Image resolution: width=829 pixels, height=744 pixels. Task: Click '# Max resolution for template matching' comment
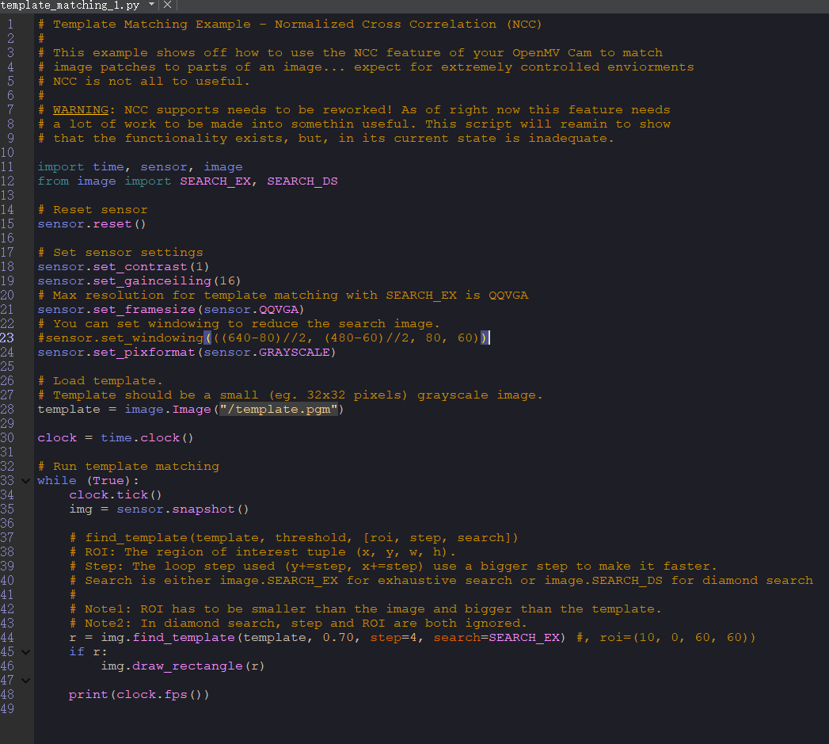[283, 296]
